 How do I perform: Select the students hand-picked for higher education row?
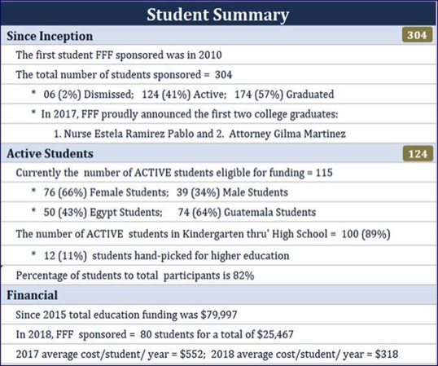pyautogui.click(x=218, y=256)
